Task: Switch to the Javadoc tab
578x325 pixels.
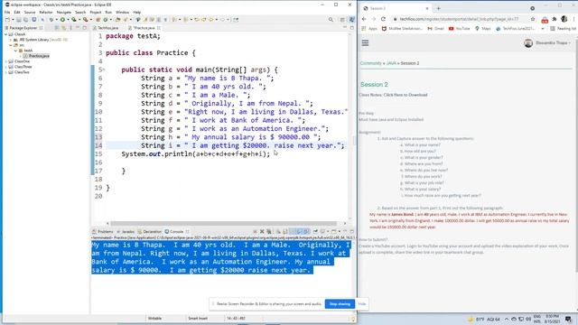Action: pos(126,231)
